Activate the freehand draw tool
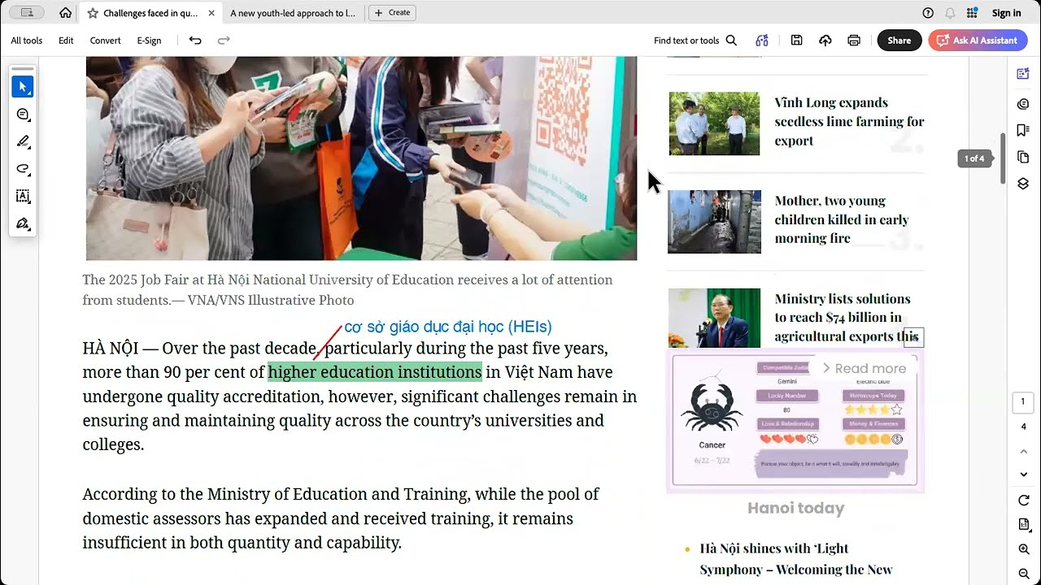The width and height of the screenshot is (1041, 585). (x=23, y=169)
